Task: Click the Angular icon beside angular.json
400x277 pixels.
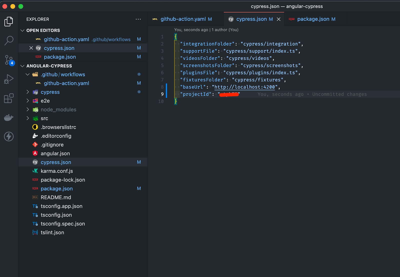Action: [35, 153]
